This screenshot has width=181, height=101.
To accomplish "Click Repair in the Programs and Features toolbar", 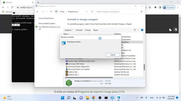I will pyautogui.click(x=96, y=30).
